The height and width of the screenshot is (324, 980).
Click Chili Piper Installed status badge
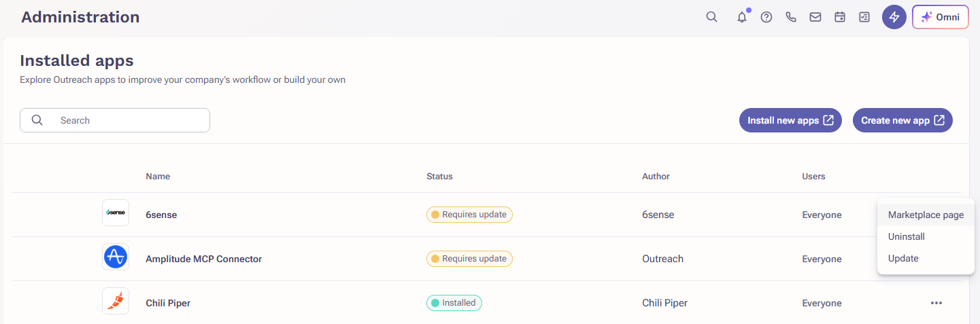click(454, 303)
